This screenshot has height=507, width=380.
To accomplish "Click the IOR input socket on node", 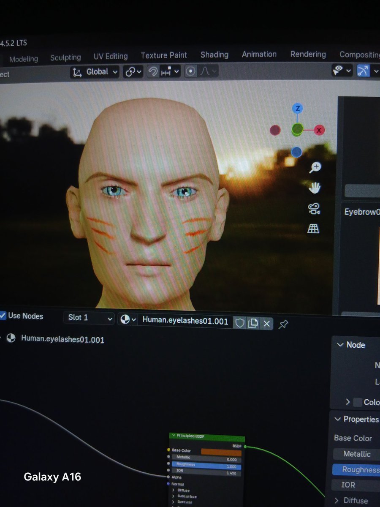I will click(169, 470).
